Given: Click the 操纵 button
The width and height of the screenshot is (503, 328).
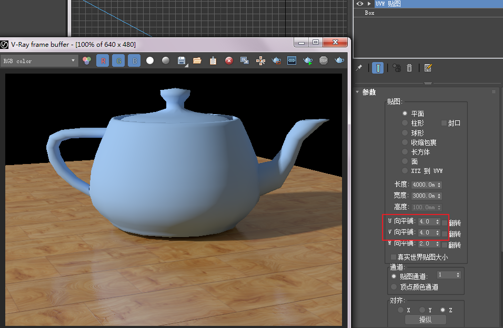Looking at the screenshot, I should pyautogui.click(x=425, y=320).
